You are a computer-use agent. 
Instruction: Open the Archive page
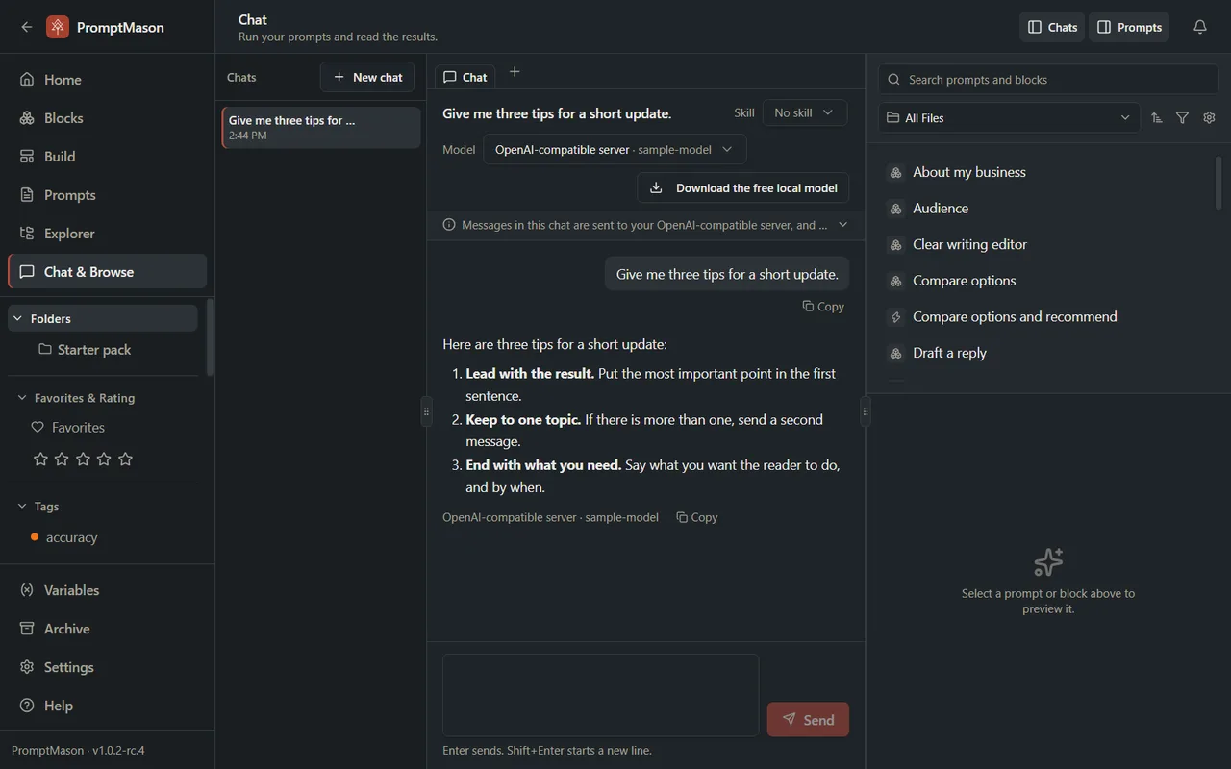coord(107,629)
